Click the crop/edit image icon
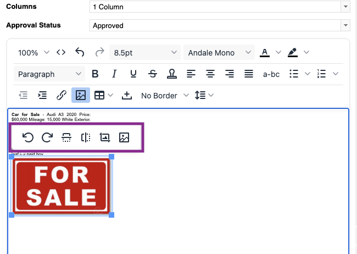Image resolution: width=357 pixels, height=254 pixels. [x=105, y=137]
